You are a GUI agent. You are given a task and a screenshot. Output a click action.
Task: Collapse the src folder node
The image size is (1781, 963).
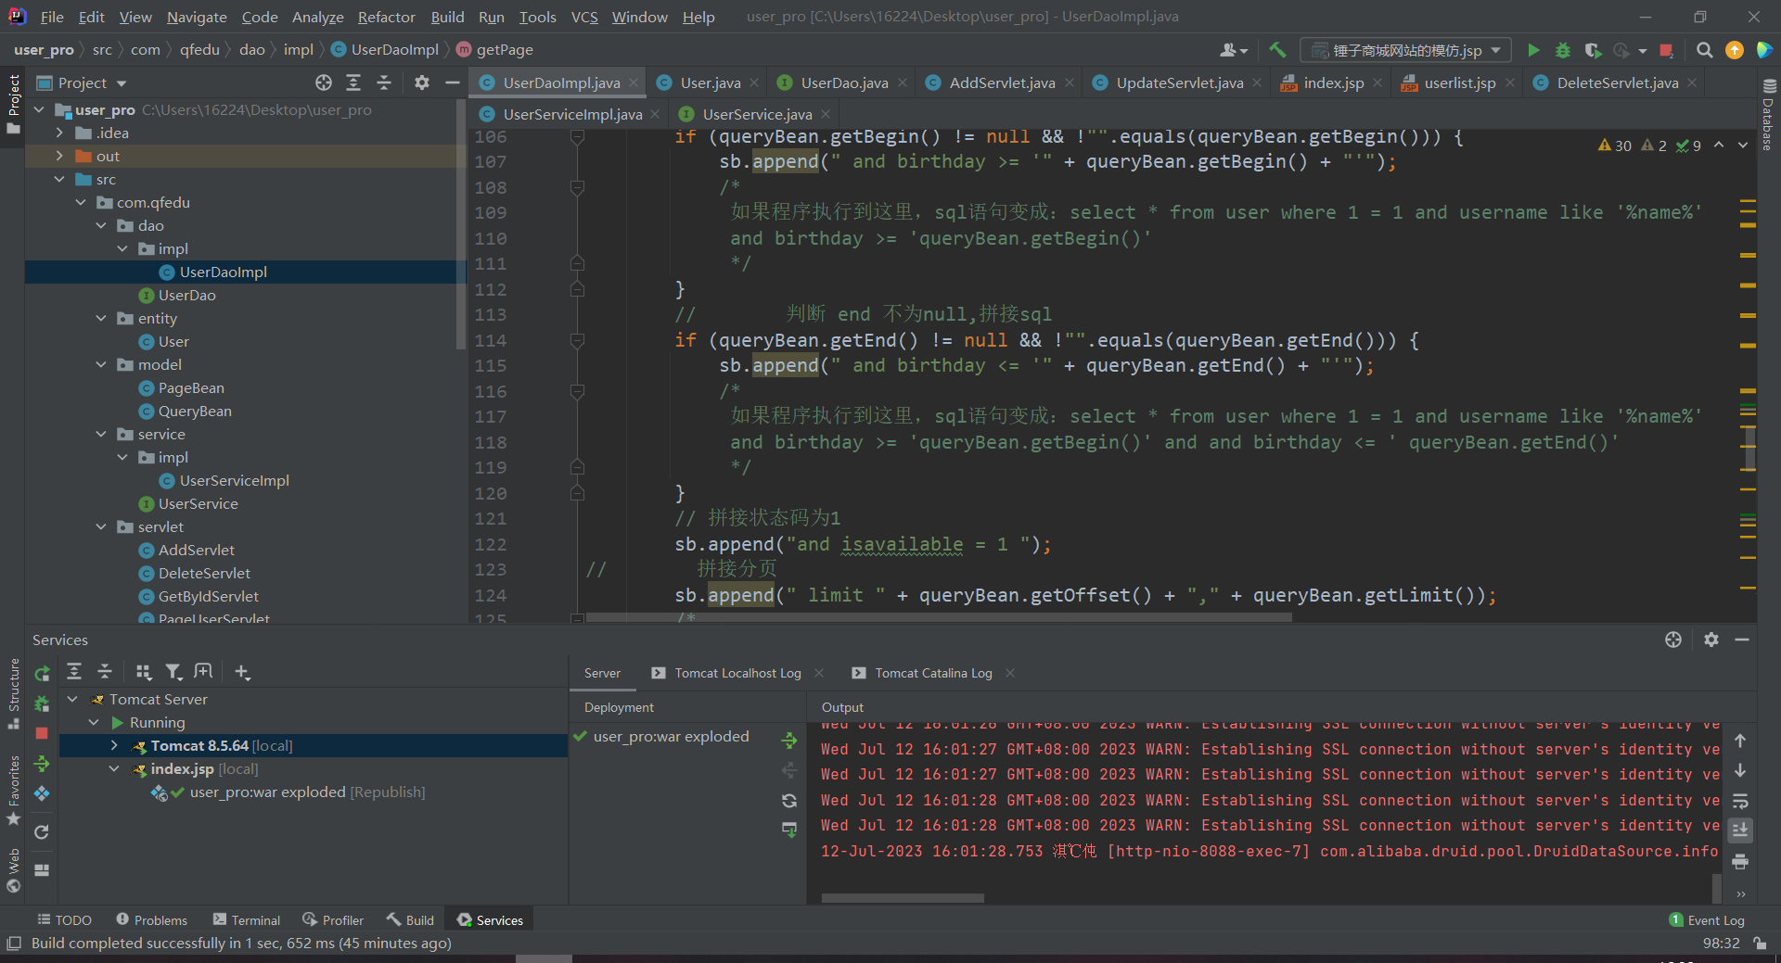pos(59,180)
